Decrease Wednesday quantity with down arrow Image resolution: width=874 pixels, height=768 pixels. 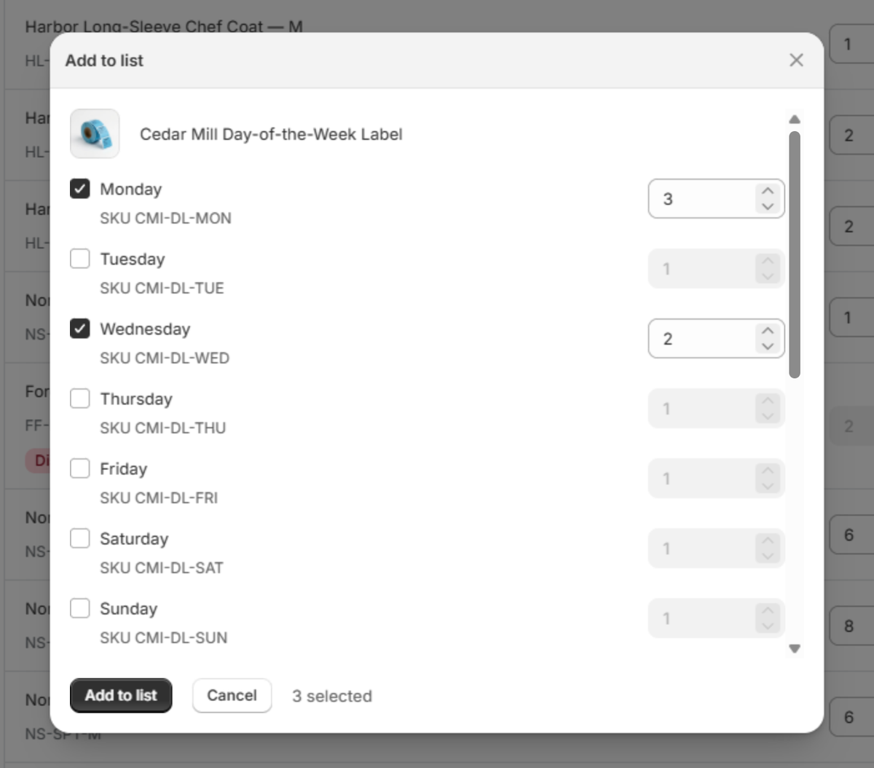768,346
